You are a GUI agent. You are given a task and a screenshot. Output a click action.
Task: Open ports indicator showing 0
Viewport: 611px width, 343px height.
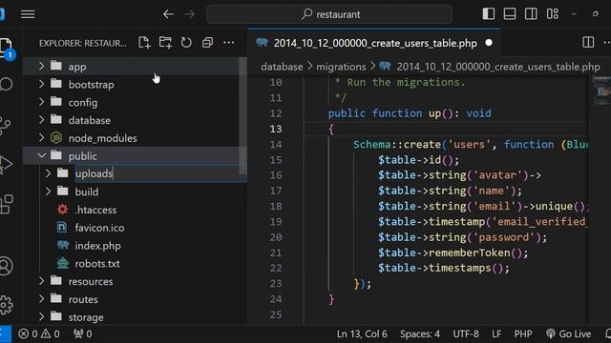pos(83,333)
